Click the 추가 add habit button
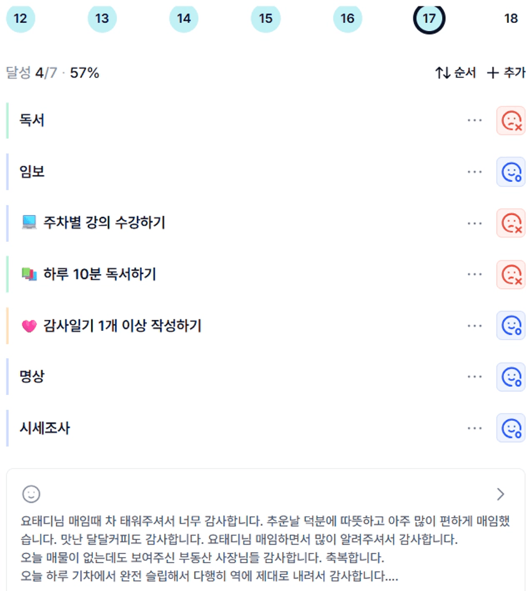526x591 pixels. pos(506,73)
